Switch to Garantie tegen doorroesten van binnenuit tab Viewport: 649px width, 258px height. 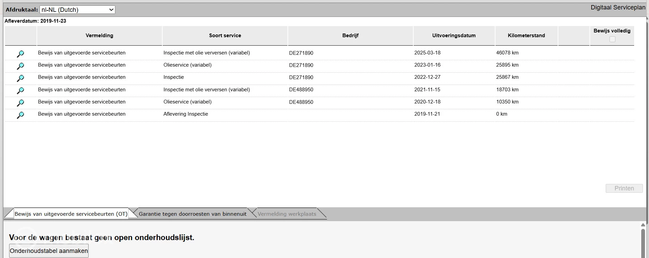coord(192,214)
